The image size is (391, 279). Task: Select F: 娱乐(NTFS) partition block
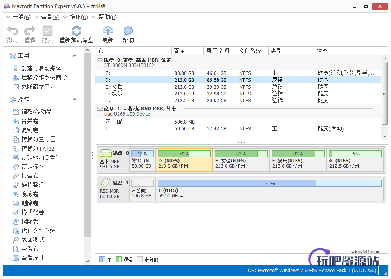(299, 160)
